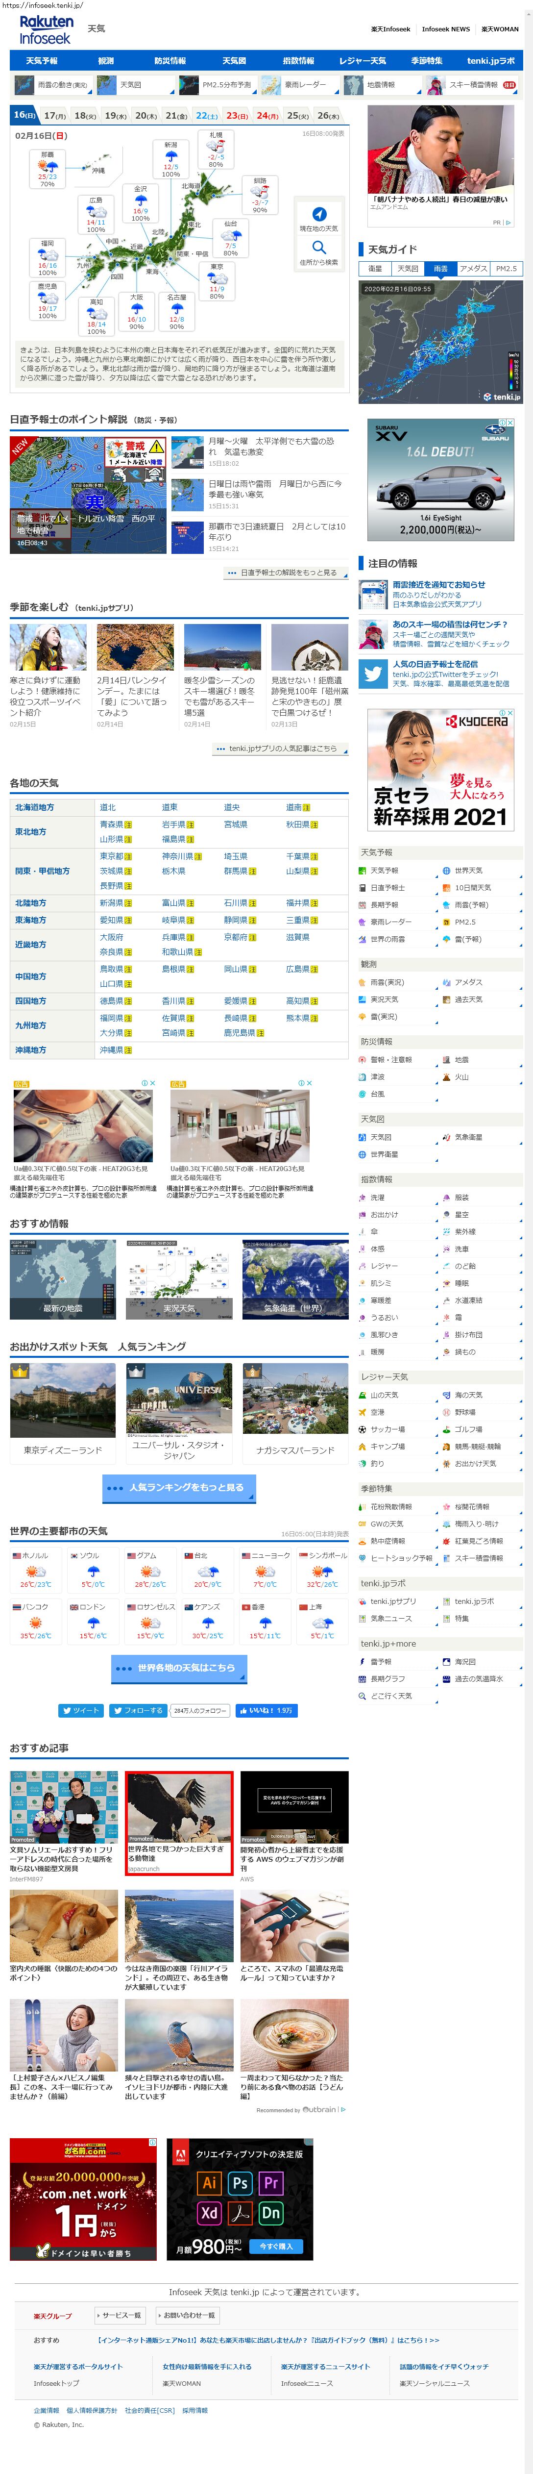This screenshot has height=2474, width=533.
Task: Select the 17(月) date tab
Action: point(55,115)
